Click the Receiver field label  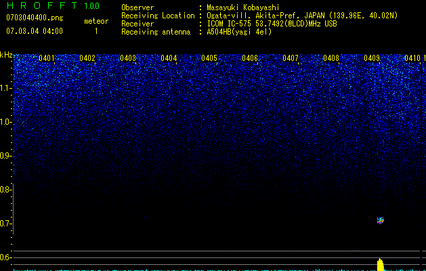tap(137, 24)
